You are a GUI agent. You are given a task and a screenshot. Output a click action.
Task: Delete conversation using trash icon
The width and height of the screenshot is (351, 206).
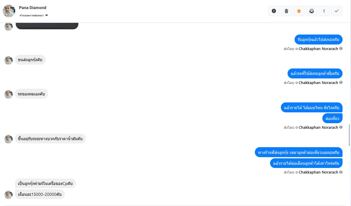coord(286,11)
